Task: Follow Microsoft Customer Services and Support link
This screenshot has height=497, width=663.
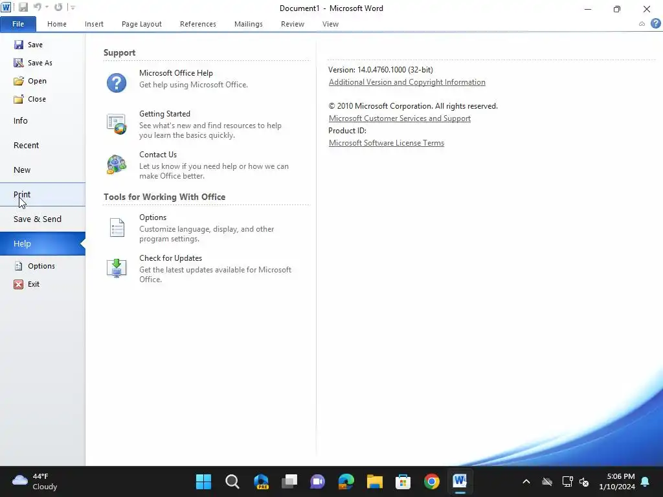Action: 399,118
